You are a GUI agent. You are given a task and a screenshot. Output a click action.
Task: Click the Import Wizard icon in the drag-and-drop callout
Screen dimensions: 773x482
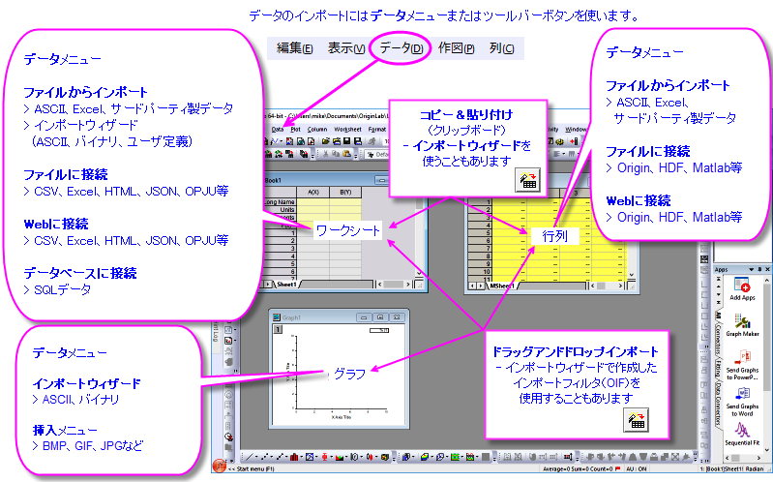click(x=636, y=420)
